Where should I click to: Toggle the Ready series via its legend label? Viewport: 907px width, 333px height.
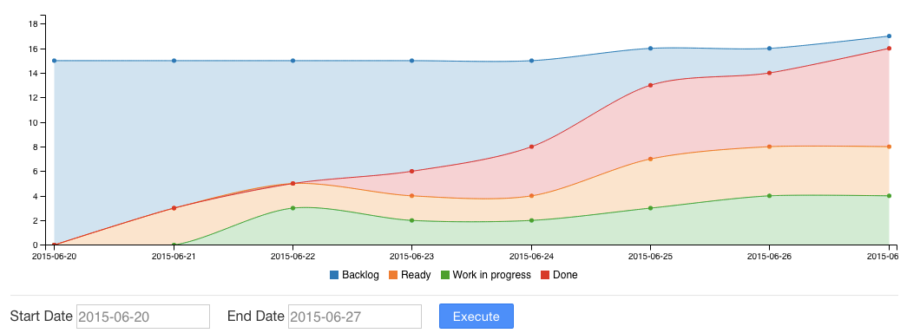coord(416,275)
